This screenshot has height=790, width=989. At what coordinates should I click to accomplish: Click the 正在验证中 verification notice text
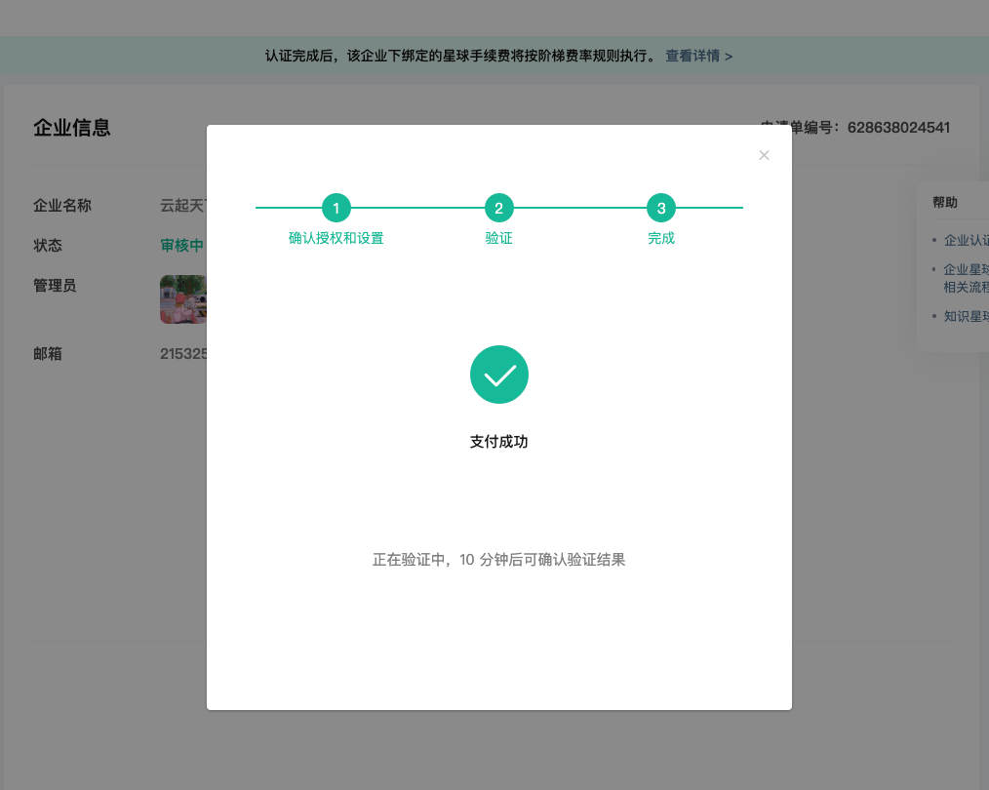pyautogui.click(x=499, y=560)
